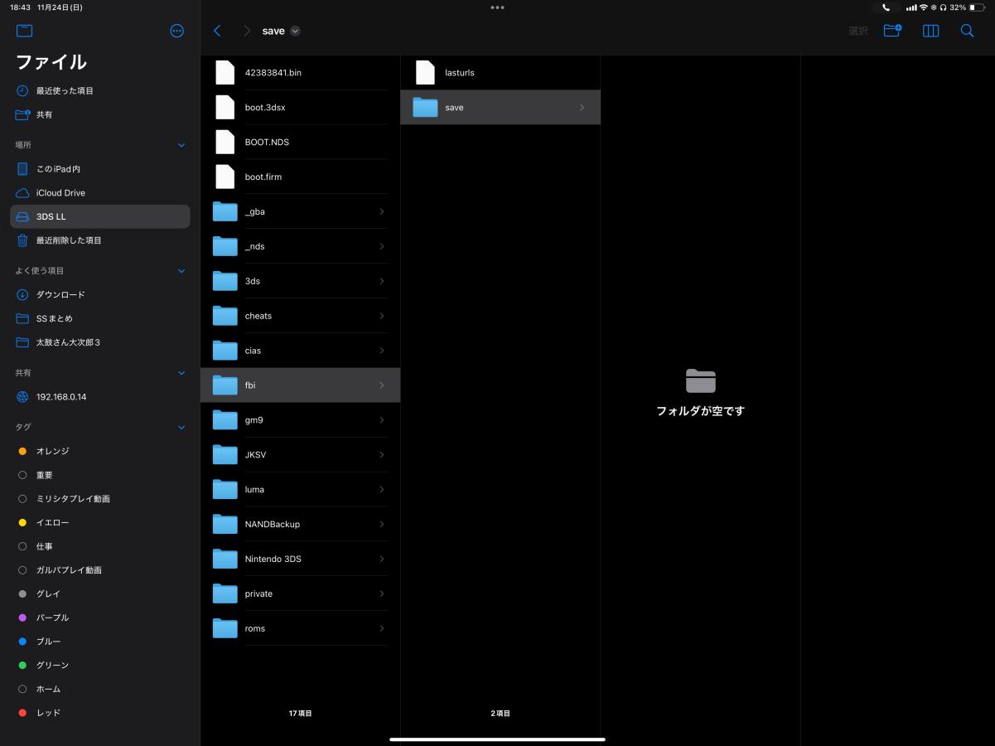The height and width of the screenshot is (746, 995).
Task: Switch to column view via the columns icon
Action: point(930,31)
